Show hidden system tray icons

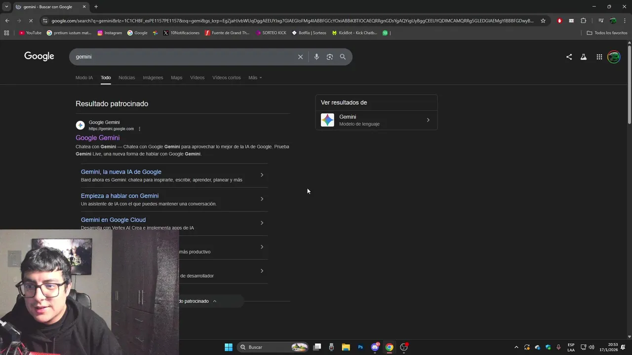click(516, 347)
